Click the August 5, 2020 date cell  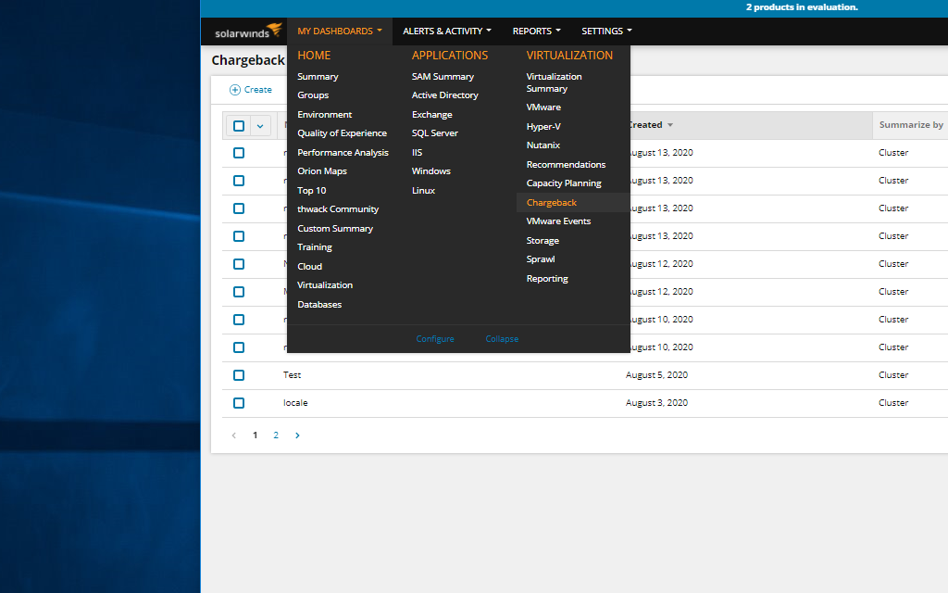click(x=656, y=375)
